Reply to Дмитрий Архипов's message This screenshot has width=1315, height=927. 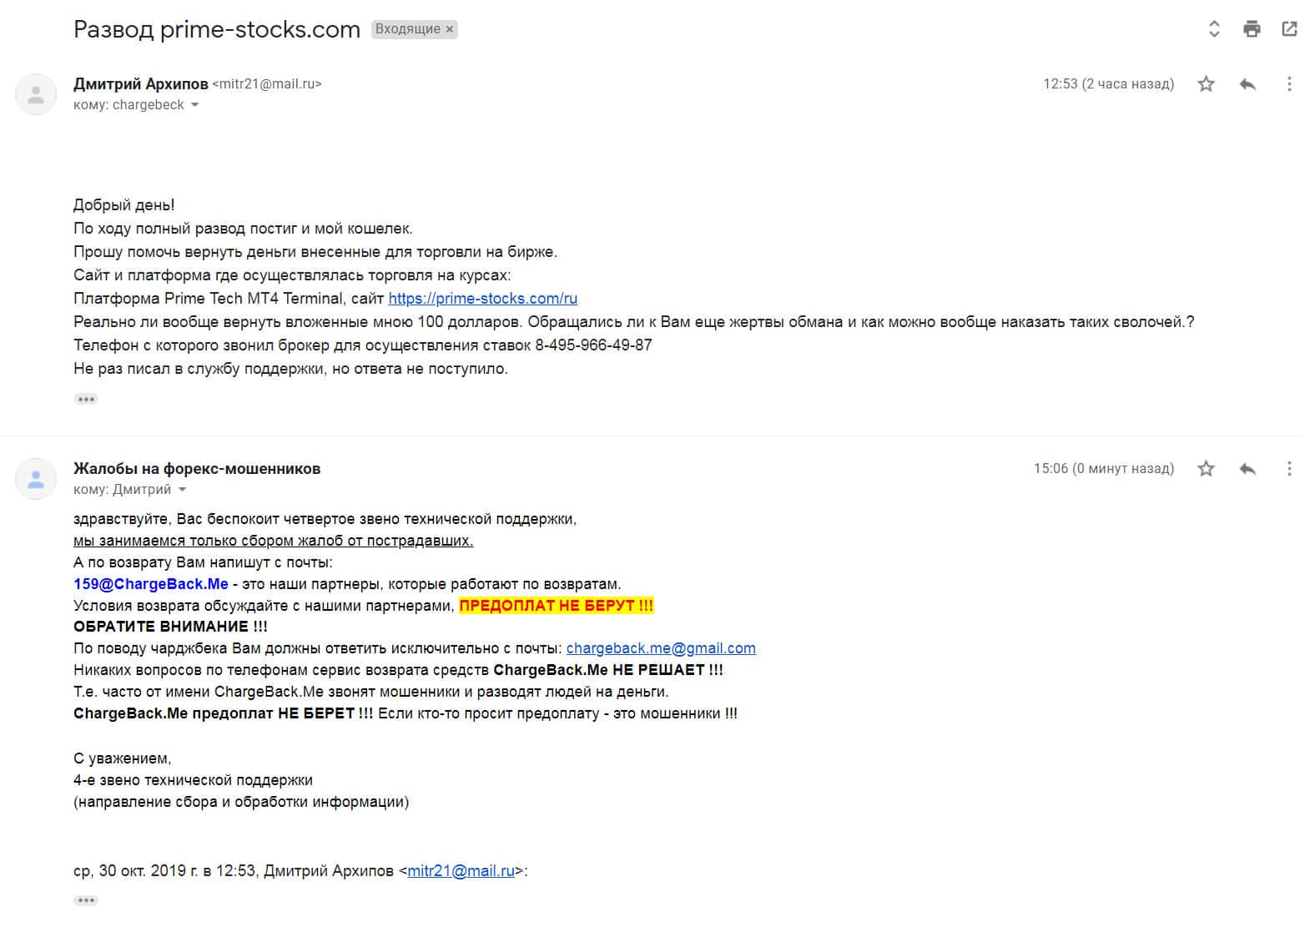[x=1247, y=84]
